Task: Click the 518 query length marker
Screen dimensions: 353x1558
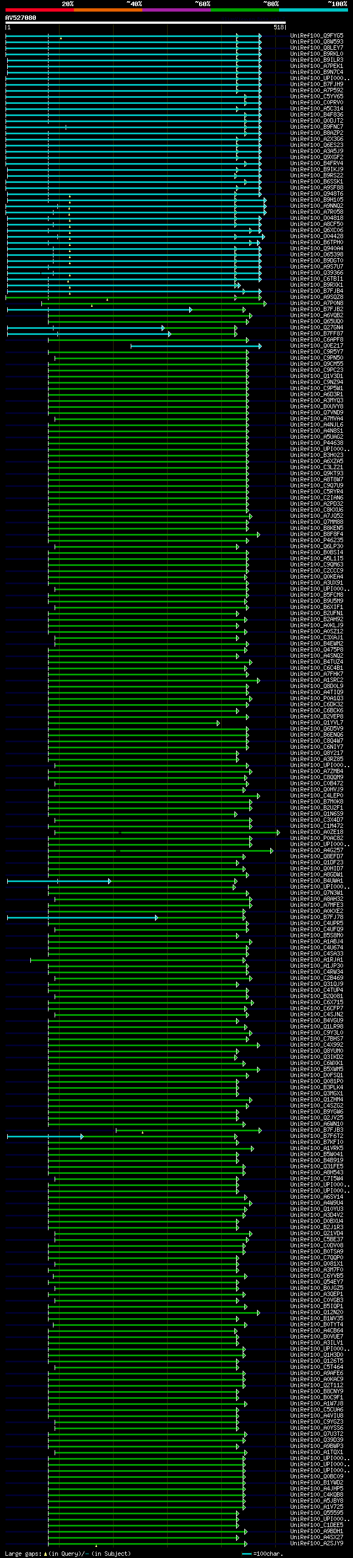Action: (279, 27)
